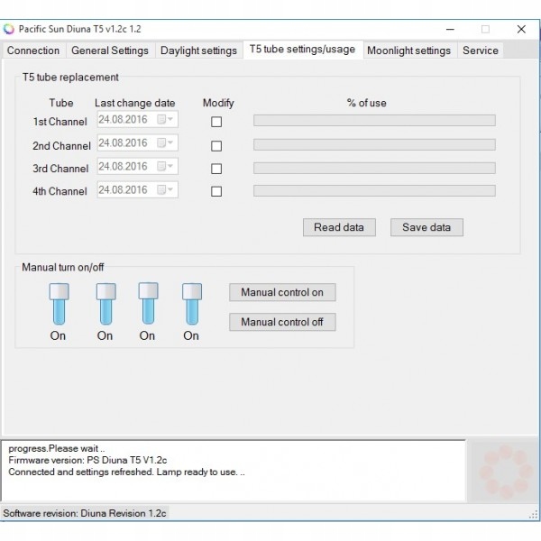This screenshot has height=541, width=541.
Task: Click the Save data button
Action: (426, 227)
